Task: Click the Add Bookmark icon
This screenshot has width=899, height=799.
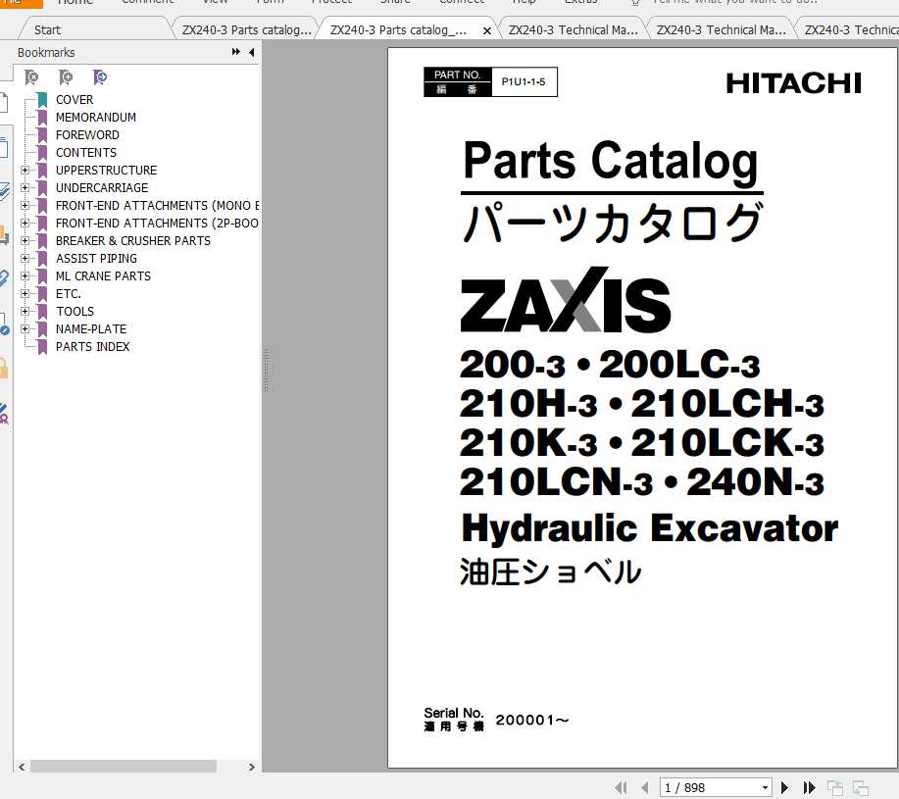Action: click(x=67, y=76)
